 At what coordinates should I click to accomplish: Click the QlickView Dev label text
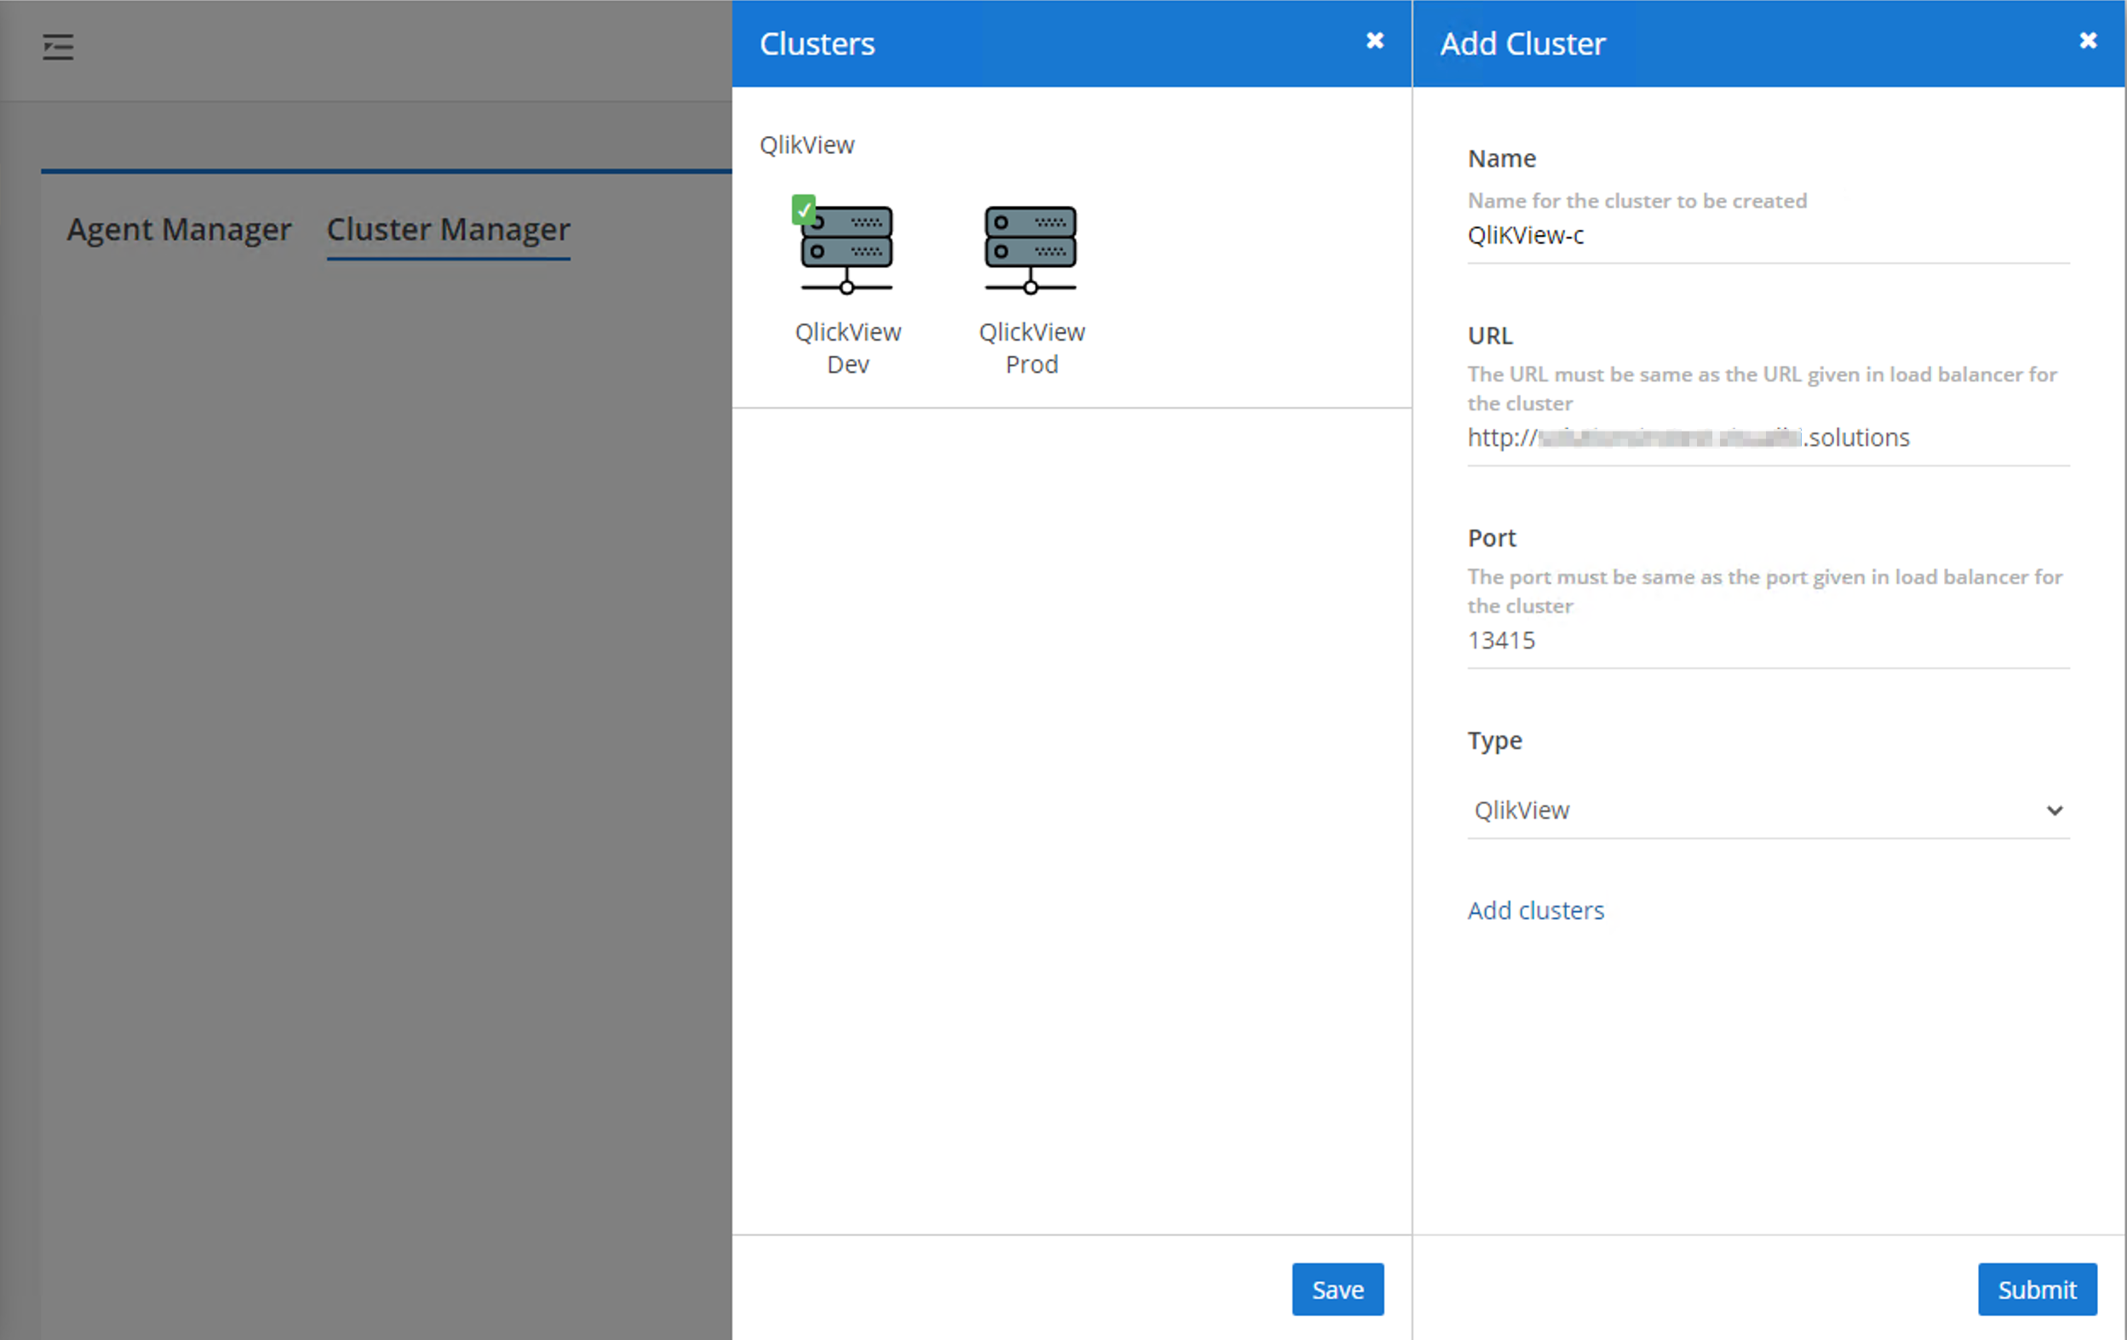848,348
